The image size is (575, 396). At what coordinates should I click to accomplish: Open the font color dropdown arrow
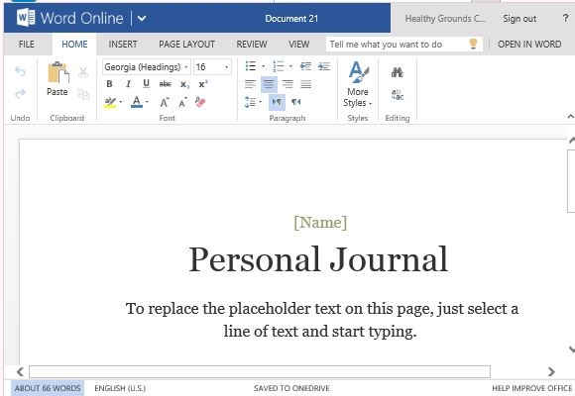[147, 102]
